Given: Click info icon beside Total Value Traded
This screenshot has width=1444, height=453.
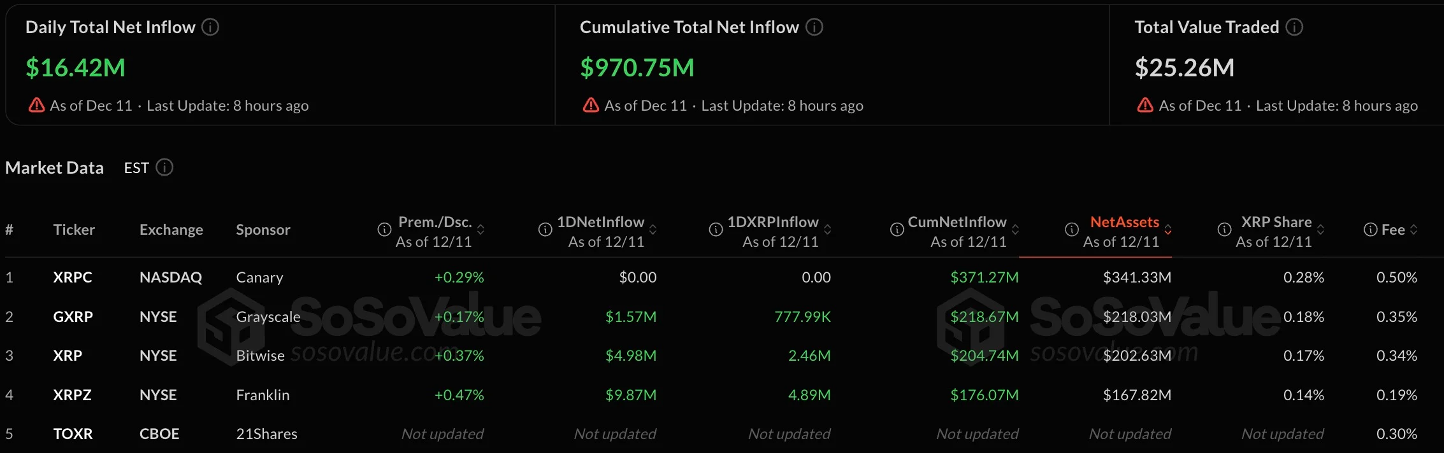Looking at the screenshot, I should (x=1294, y=27).
